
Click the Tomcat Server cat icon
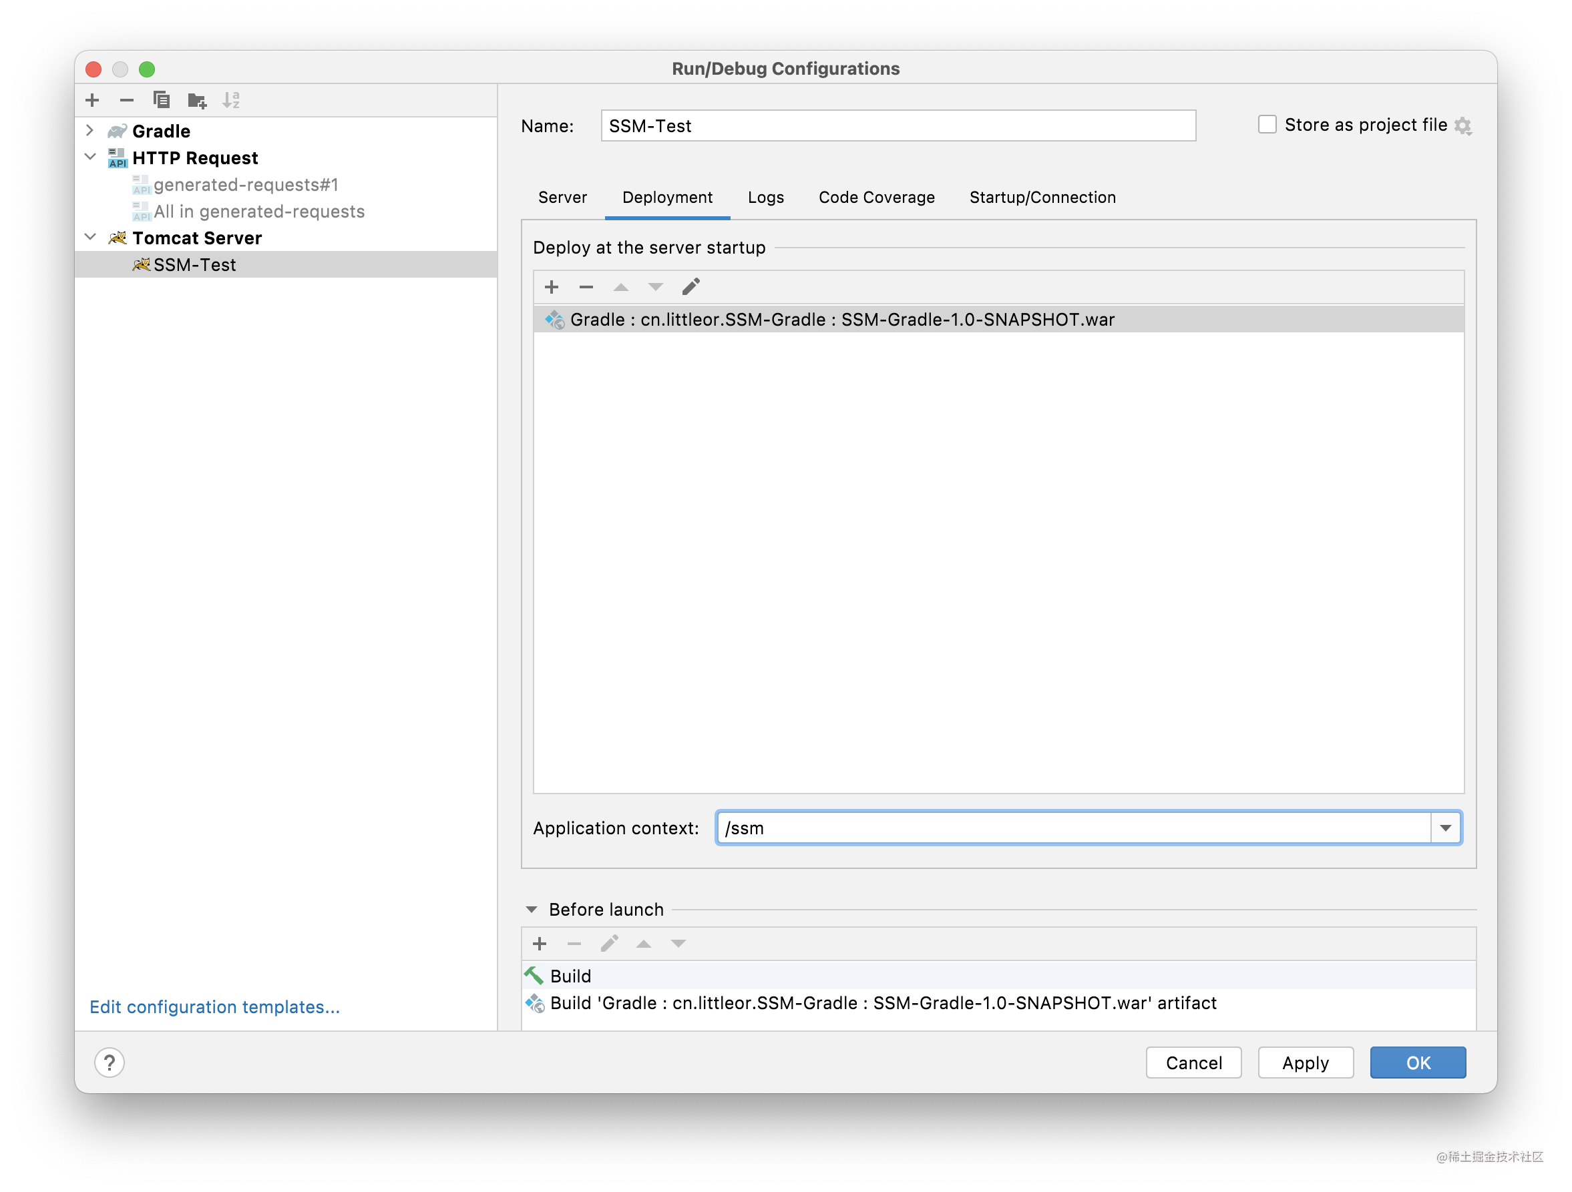(x=118, y=238)
